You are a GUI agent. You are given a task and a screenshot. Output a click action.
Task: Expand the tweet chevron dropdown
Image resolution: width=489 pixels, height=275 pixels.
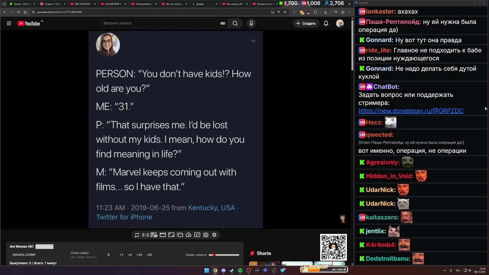pyautogui.click(x=253, y=41)
